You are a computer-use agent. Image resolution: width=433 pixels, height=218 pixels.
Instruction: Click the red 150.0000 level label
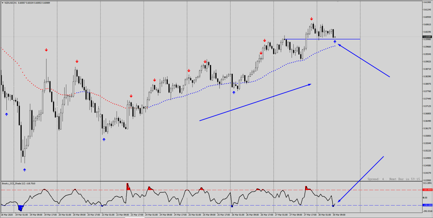427,190
